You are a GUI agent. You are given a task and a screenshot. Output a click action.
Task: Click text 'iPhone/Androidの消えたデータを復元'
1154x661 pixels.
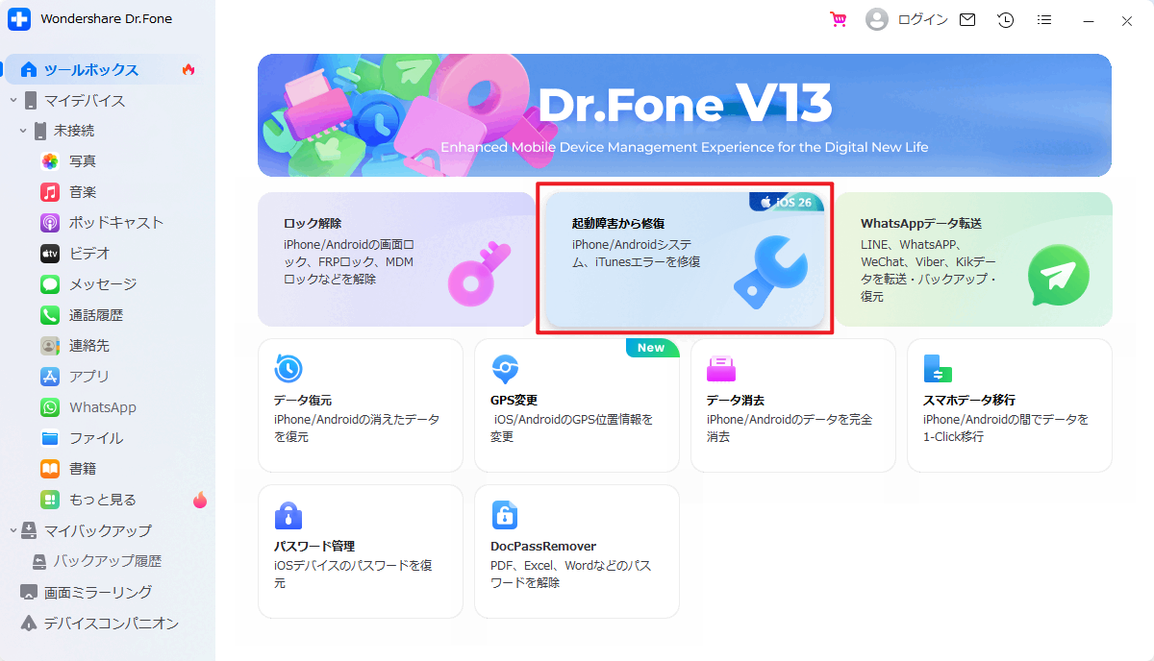tap(357, 428)
